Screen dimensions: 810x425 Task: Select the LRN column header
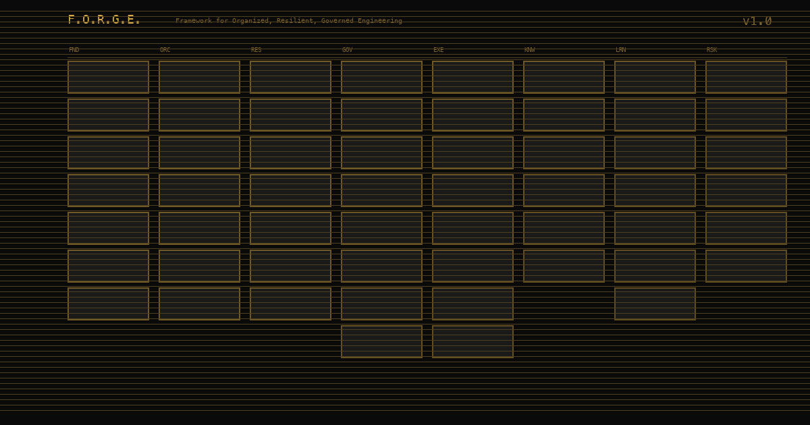[620, 49]
